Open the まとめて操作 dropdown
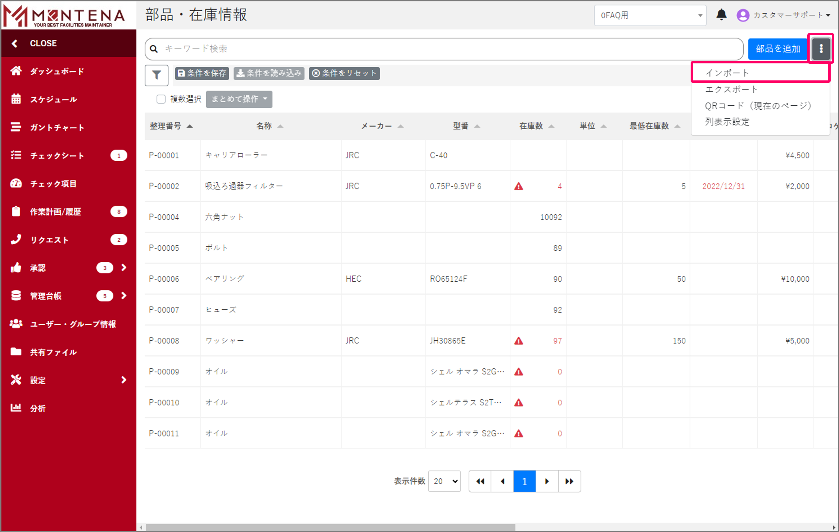Viewport: 839px width, 532px height. pyautogui.click(x=239, y=99)
